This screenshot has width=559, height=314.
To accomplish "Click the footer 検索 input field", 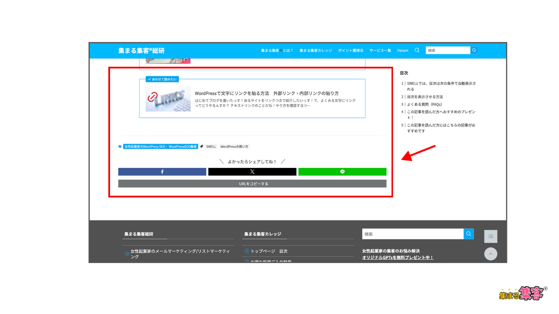I will pos(413,234).
